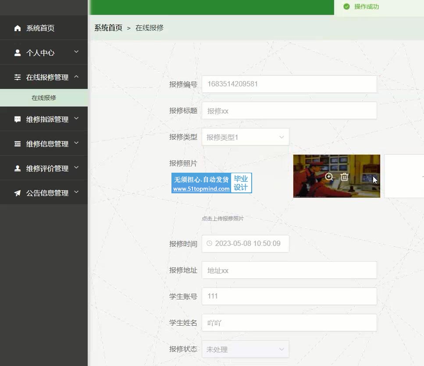Collapse the 在线报修管理 chevron
The image size is (424, 366).
[x=77, y=77]
